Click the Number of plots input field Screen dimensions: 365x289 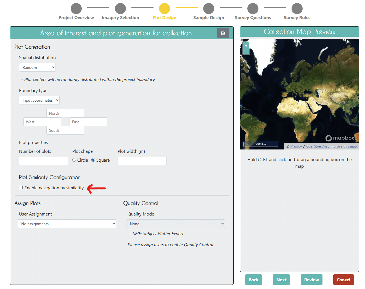point(43,161)
